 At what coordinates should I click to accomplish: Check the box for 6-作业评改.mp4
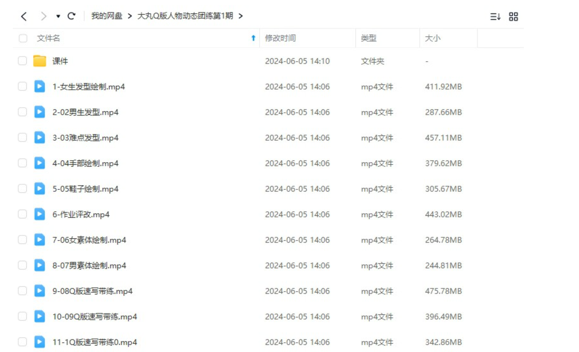click(x=23, y=214)
